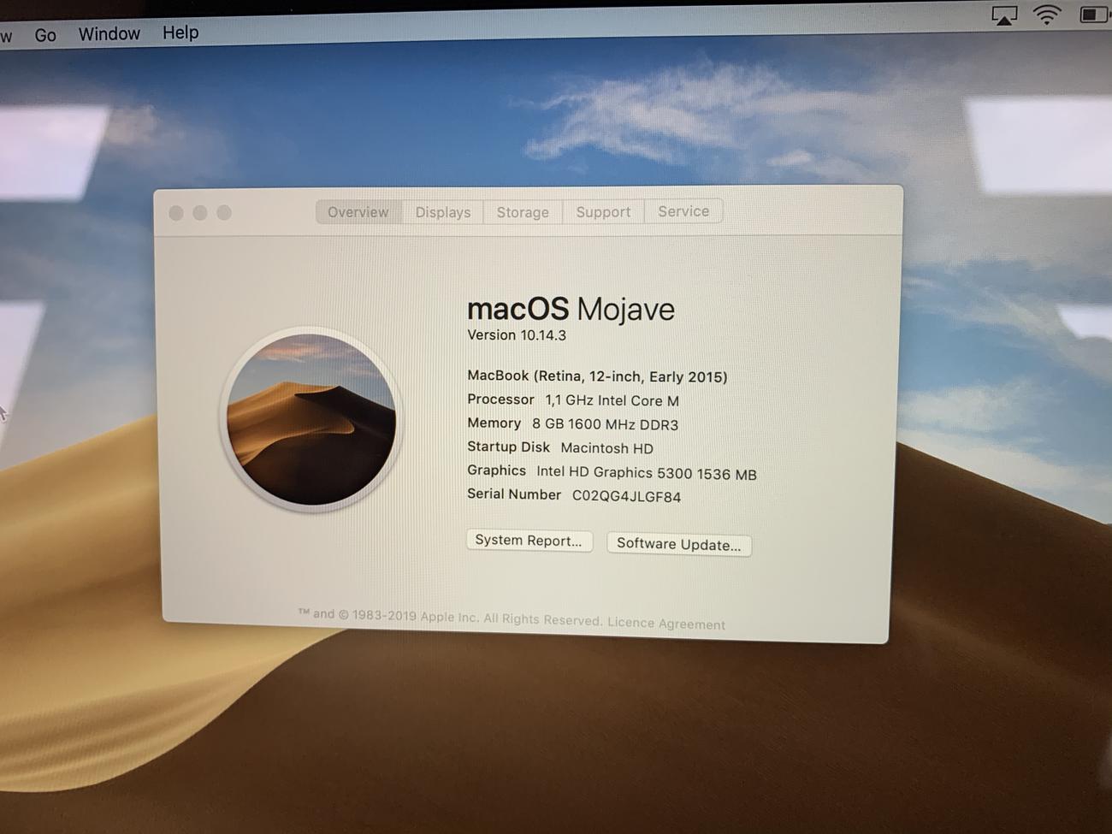1112x834 pixels.
Task: Open the Window menu
Action: point(109,33)
